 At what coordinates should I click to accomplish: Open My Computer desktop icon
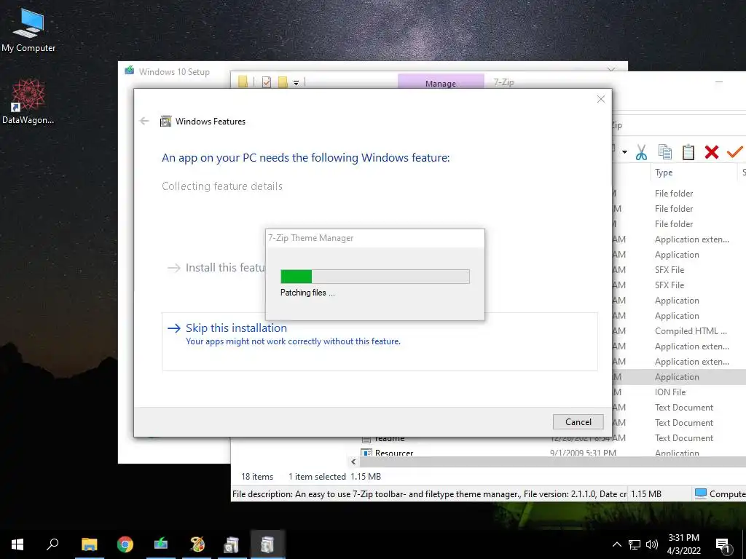(28, 30)
